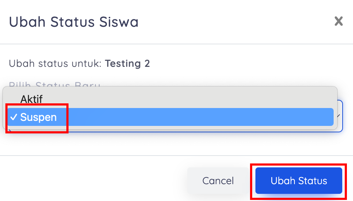The width and height of the screenshot is (353, 201).
Task: Click the divider line above the footer buttons
Action: 176,156
